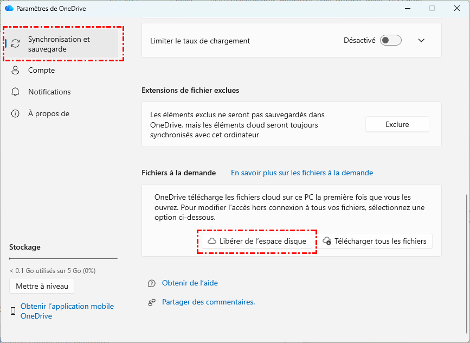Click the Stockage usage progress bar

(63, 258)
